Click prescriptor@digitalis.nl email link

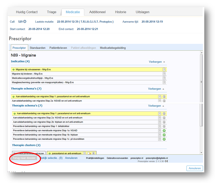pyautogui.click(x=157, y=158)
